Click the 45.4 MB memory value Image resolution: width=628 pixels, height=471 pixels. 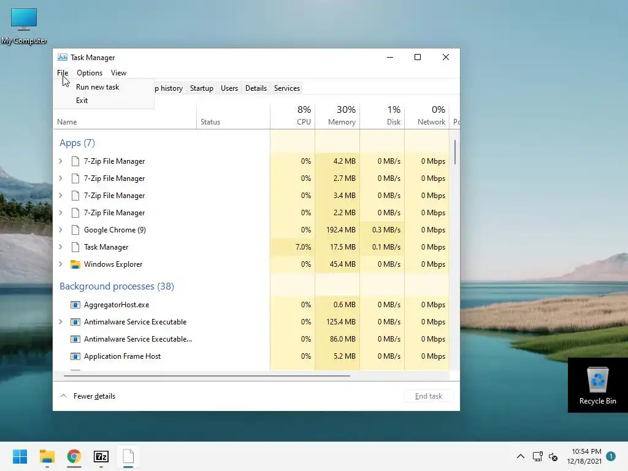342,264
